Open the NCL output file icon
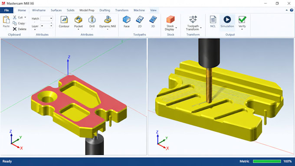 click(x=213, y=20)
